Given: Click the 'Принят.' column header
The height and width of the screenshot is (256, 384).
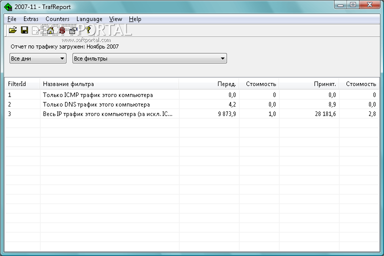Looking at the screenshot, I should pyautogui.click(x=309, y=84).
